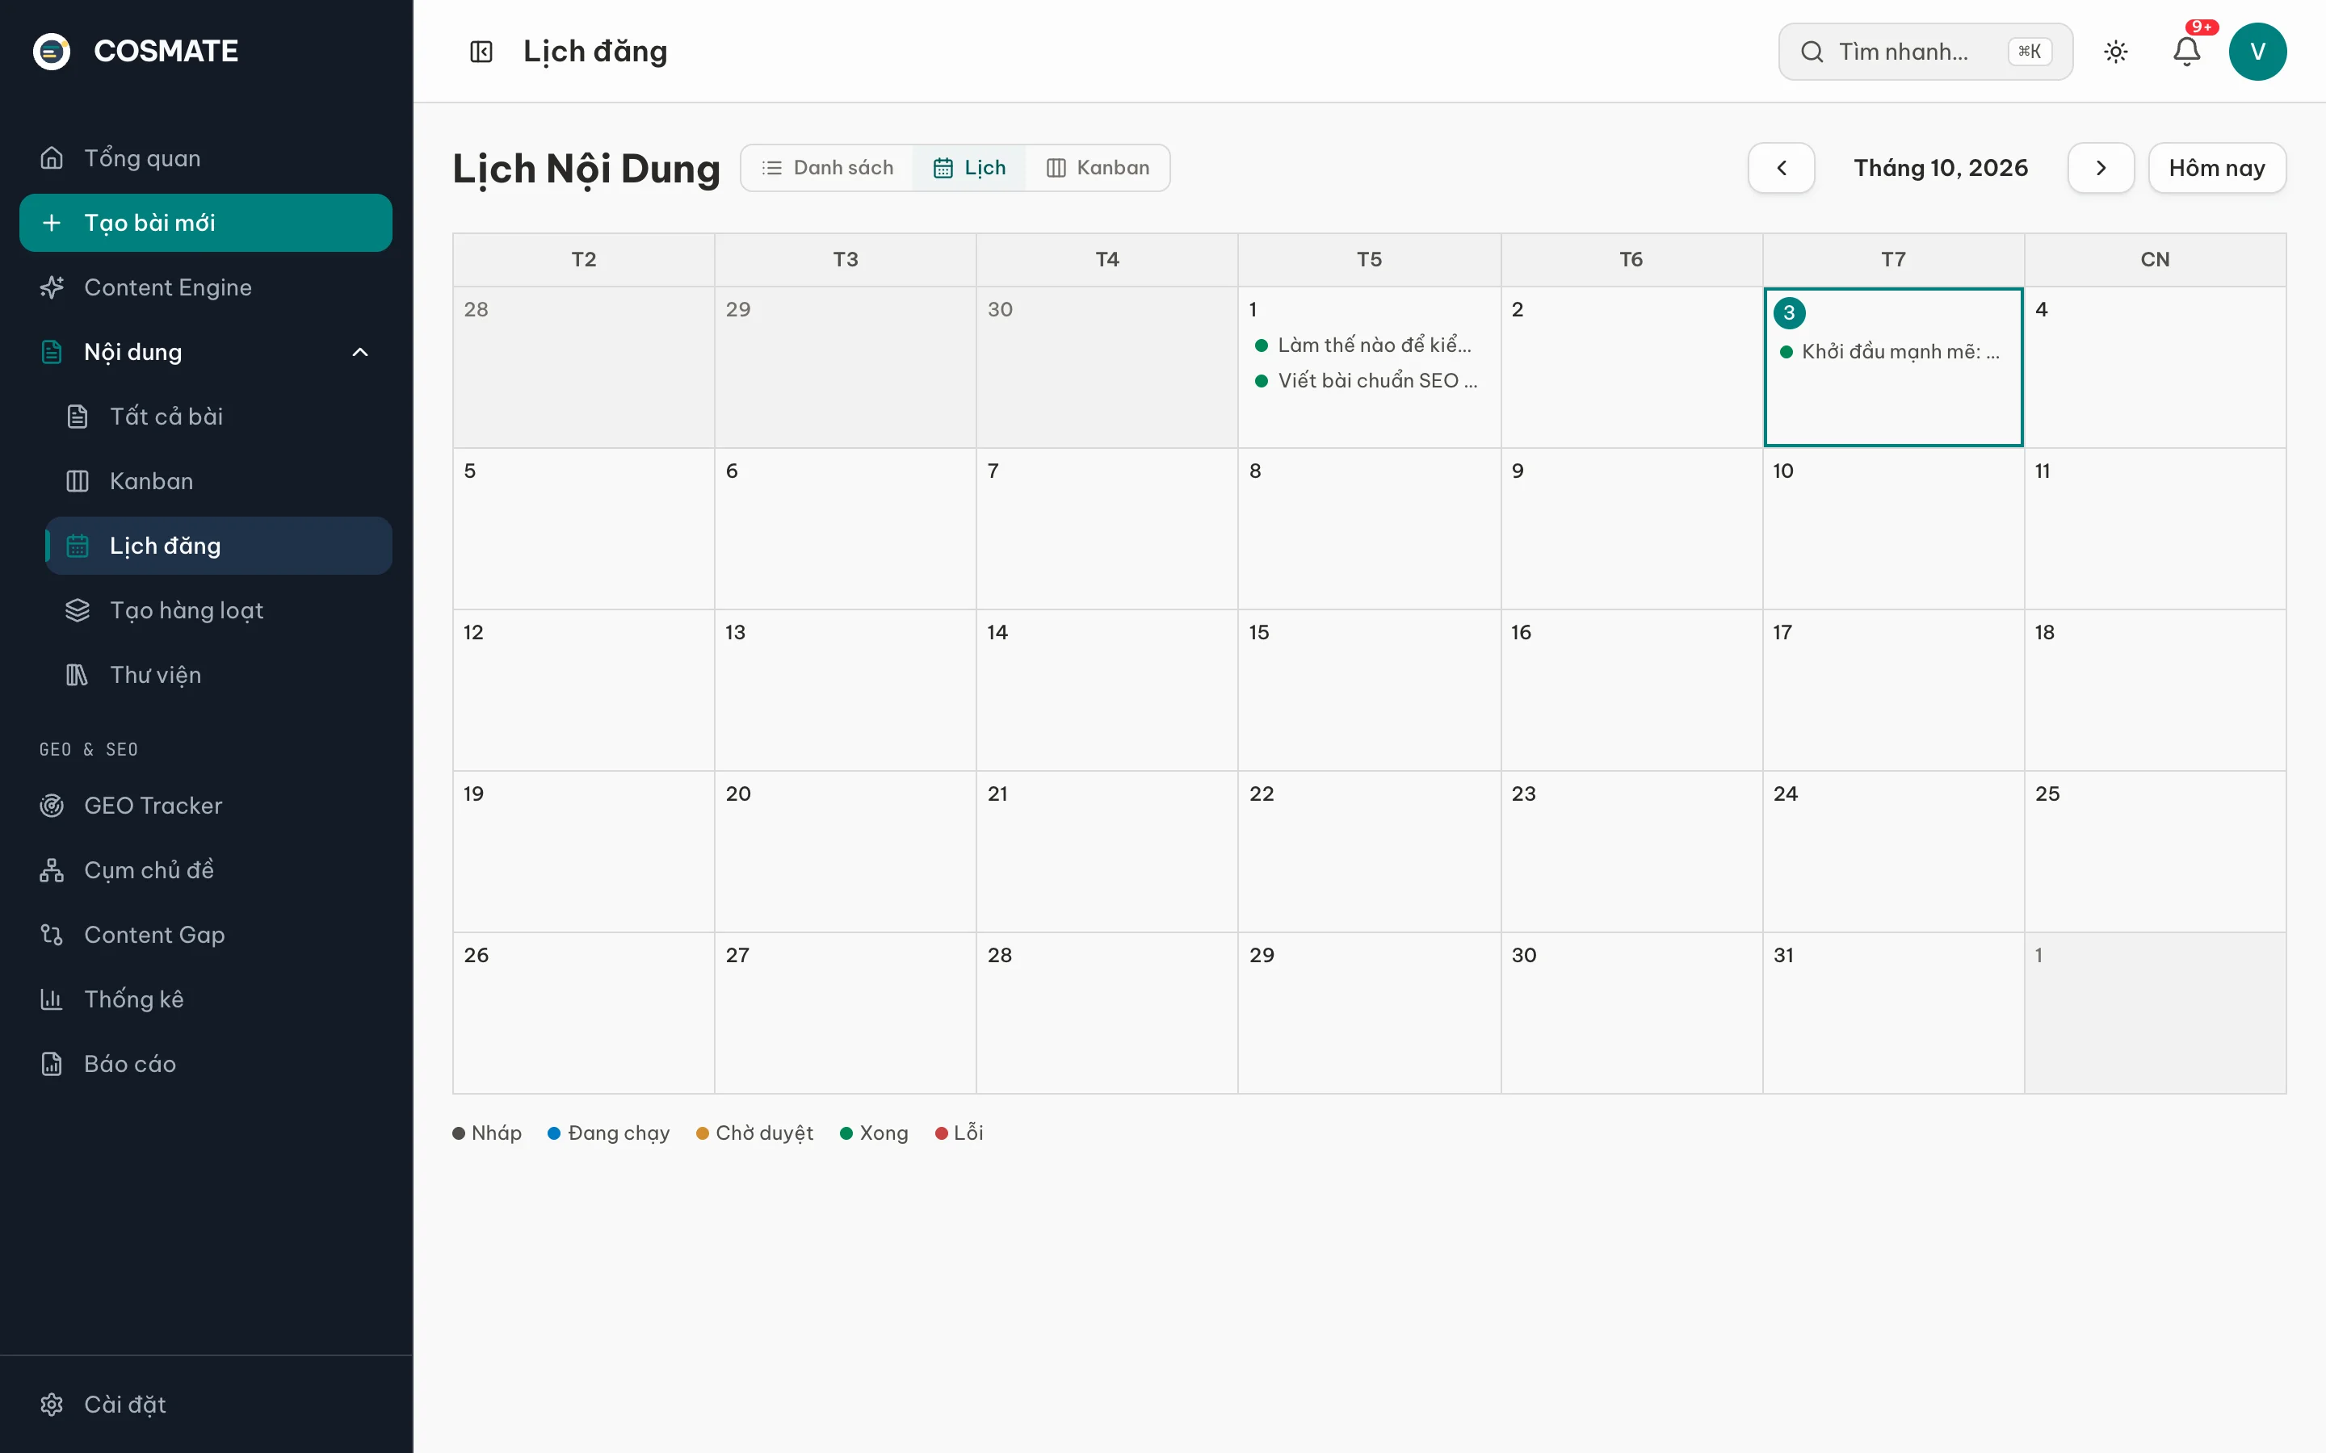Click the Chờ duyệt legend entry

[x=754, y=1133]
